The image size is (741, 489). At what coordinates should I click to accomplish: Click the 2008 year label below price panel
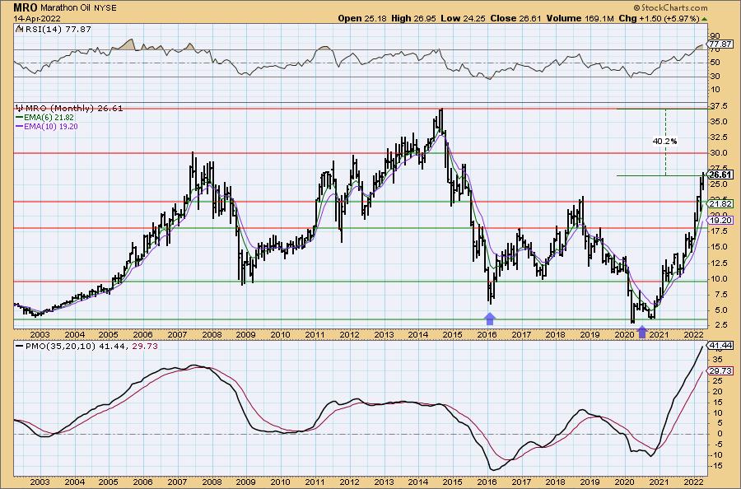[212, 335]
